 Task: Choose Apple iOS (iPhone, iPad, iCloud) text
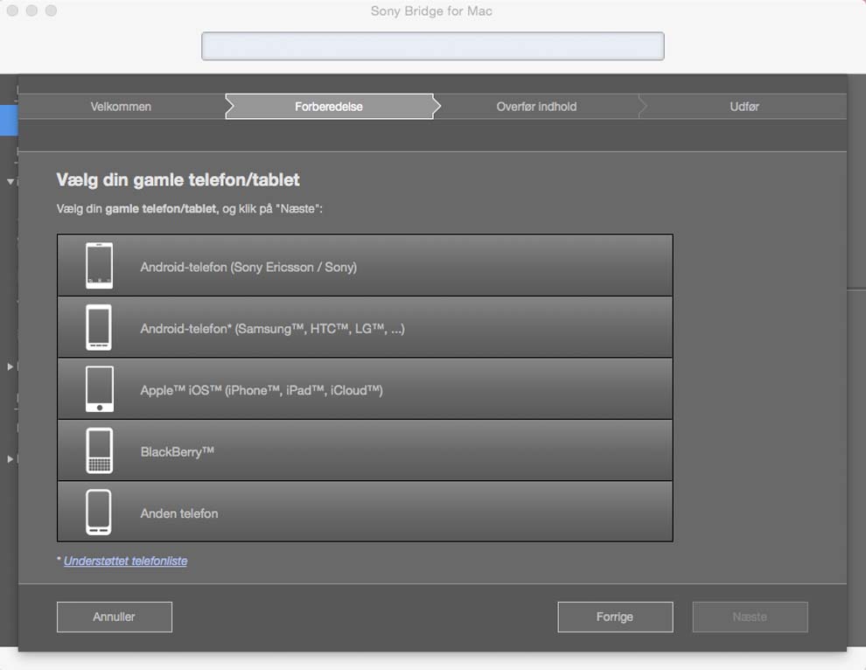(262, 390)
